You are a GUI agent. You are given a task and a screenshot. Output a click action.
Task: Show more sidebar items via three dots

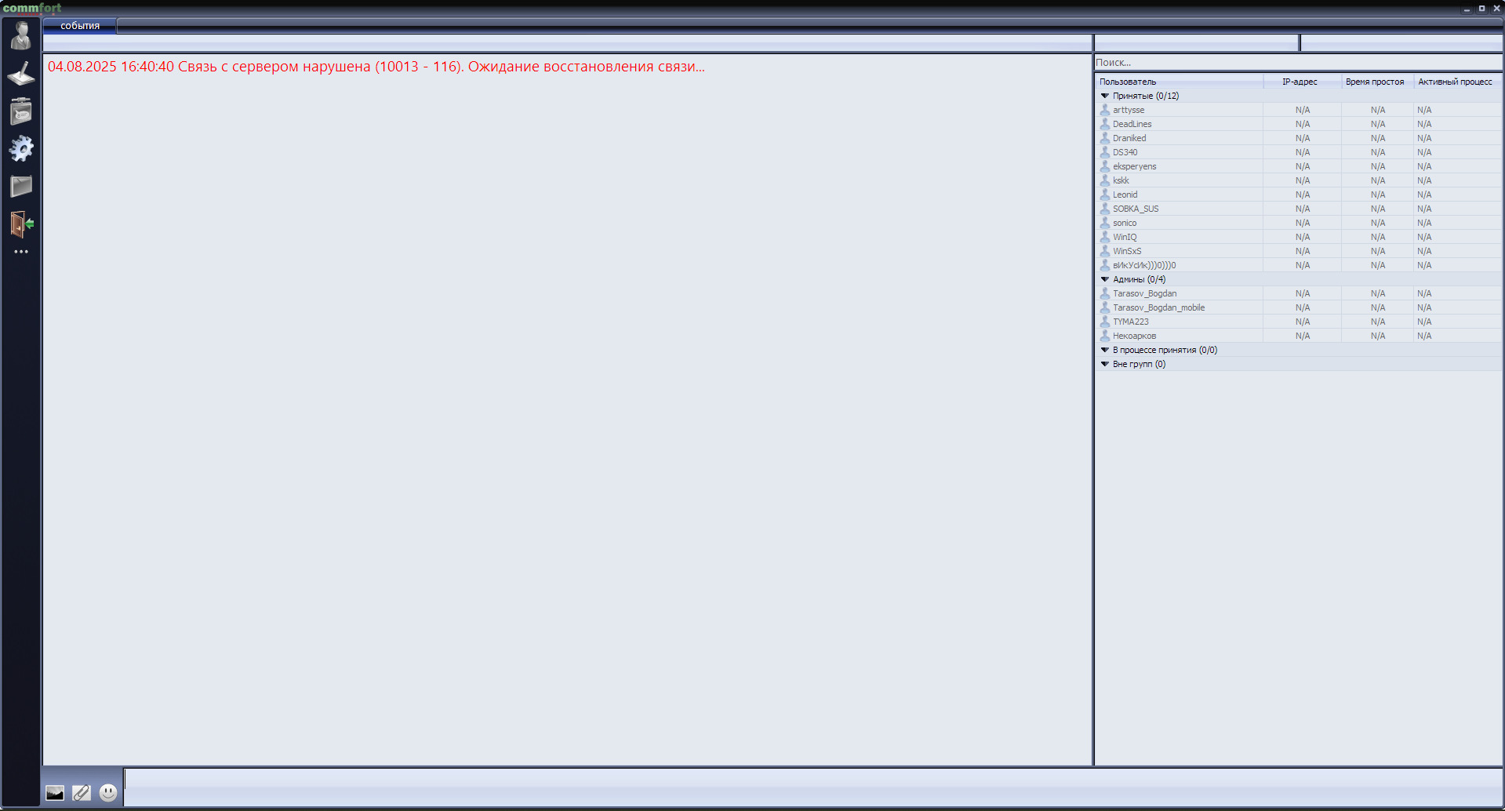coord(21,252)
